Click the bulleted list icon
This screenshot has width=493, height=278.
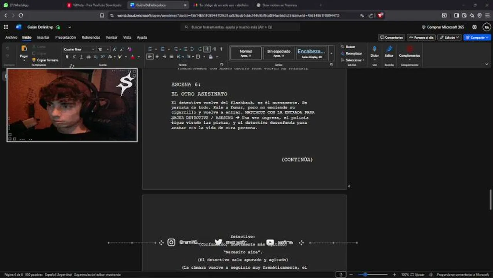point(150,49)
